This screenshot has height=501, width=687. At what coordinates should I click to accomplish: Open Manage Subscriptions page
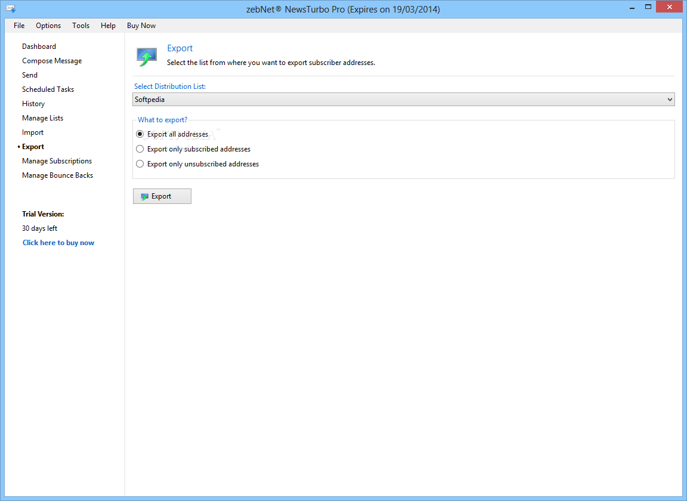[x=57, y=161]
